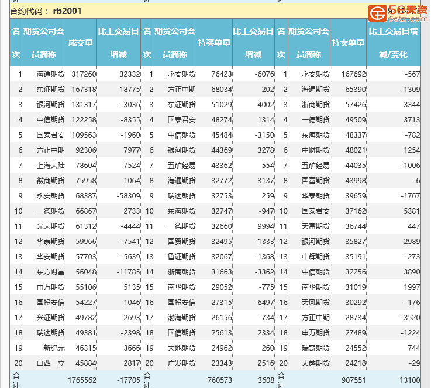Click the 39659 short position value

(356, 196)
